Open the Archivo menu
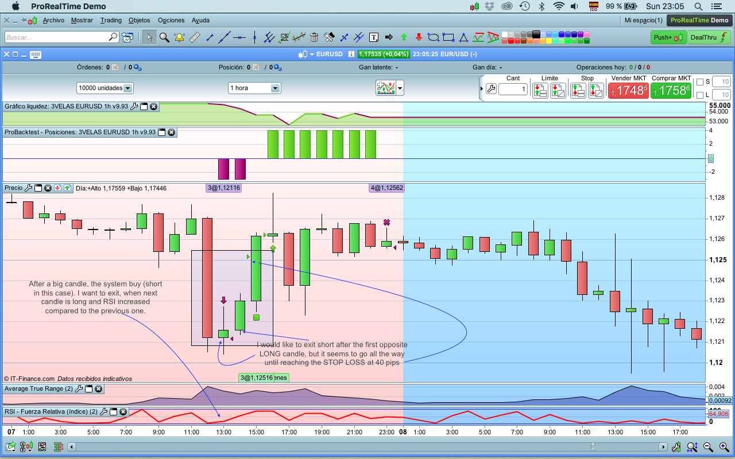 pos(53,20)
